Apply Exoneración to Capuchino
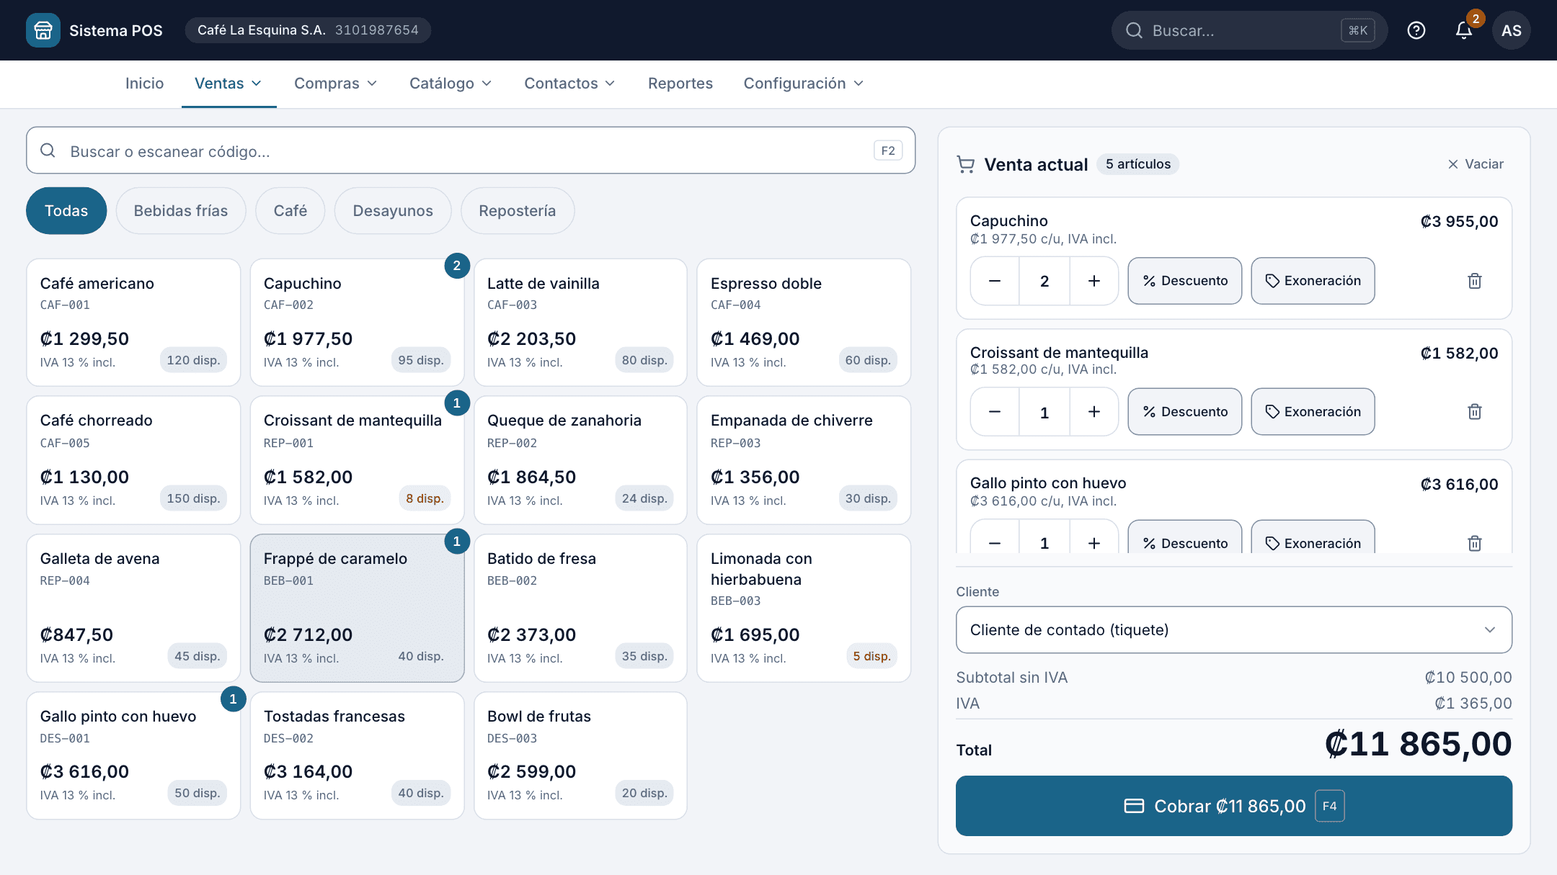1557x875 pixels. 1313,281
